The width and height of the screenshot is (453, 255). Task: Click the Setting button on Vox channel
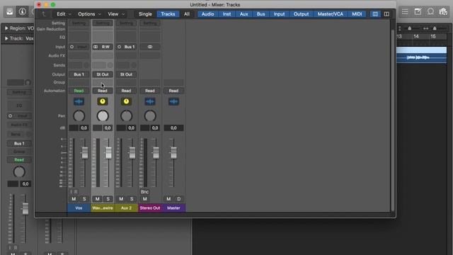pos(79,23)
